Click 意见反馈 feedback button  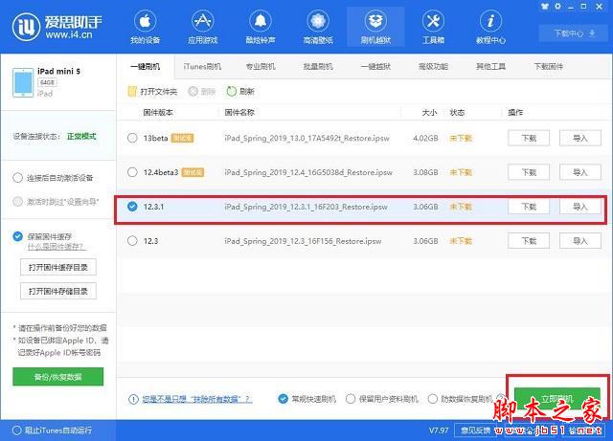(x=475, y=430)
